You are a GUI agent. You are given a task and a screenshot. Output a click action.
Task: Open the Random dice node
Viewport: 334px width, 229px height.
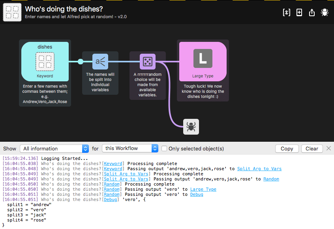(147, 61)
